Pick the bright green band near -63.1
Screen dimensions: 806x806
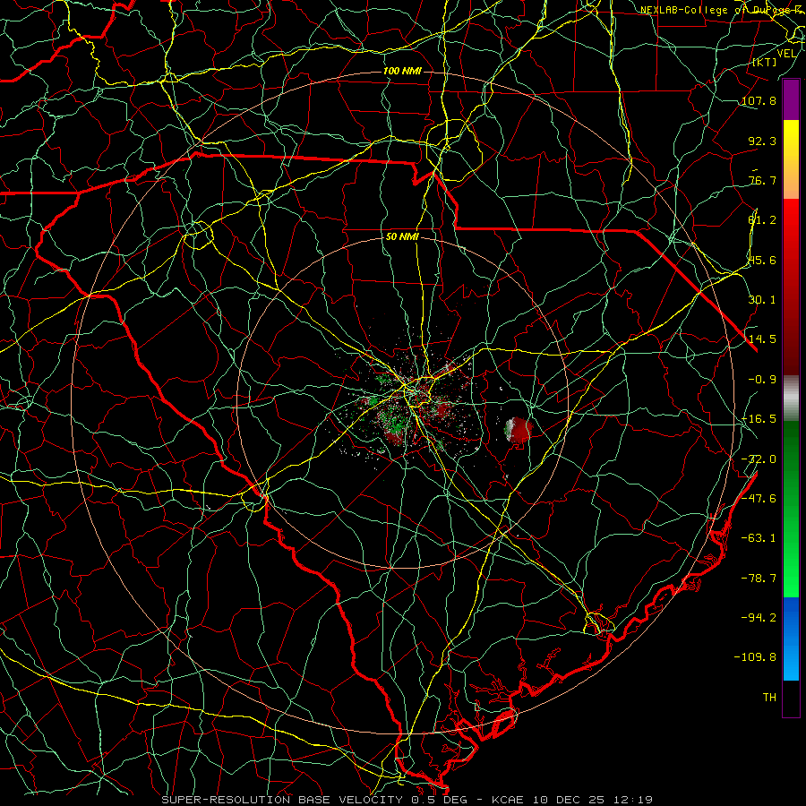click(791, 546)
